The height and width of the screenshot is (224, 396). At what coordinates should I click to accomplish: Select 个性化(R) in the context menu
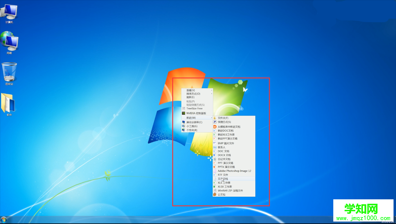197,130
